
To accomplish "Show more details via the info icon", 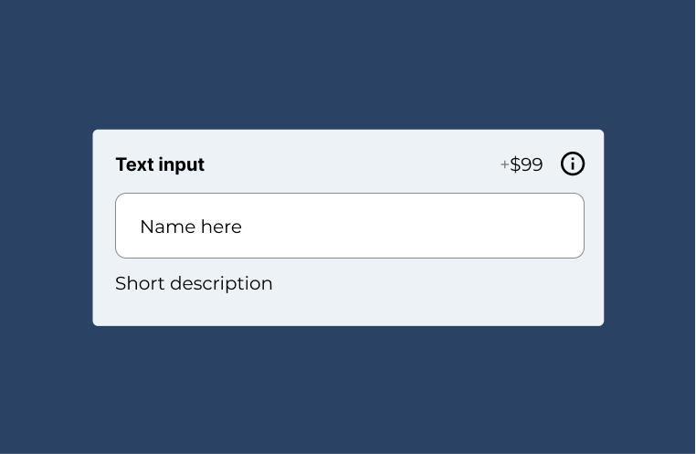I will [x=573, y=164].
